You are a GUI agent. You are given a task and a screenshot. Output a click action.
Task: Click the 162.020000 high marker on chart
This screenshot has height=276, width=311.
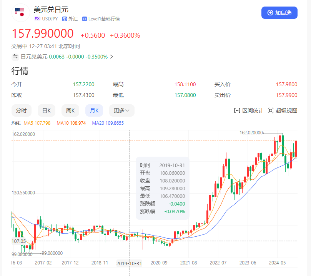[251, 132]
